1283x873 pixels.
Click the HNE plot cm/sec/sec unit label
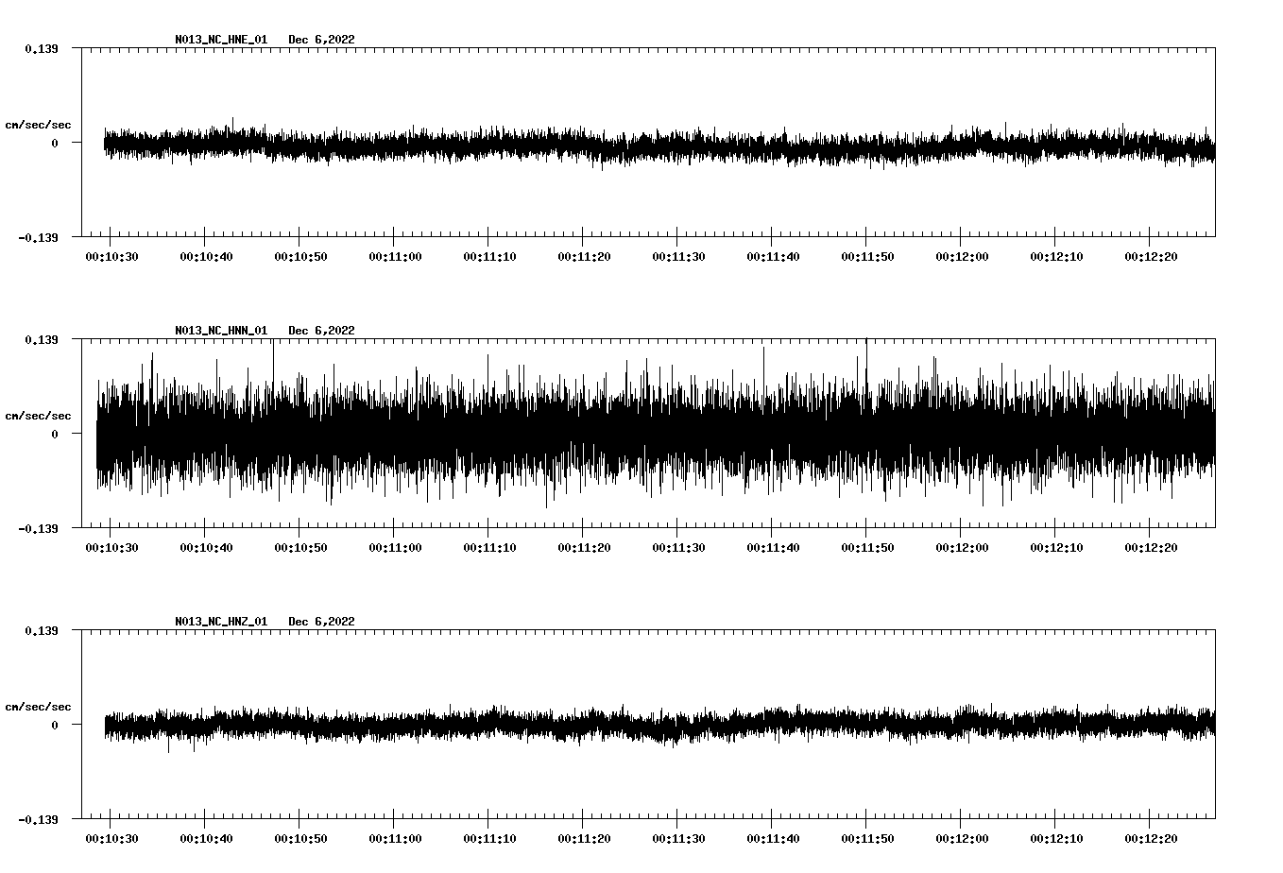tap(39, 125)
